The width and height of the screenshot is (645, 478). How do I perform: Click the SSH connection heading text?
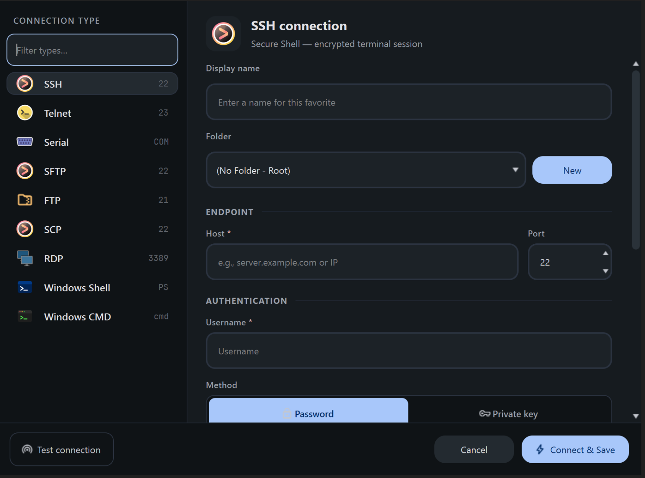299,26
